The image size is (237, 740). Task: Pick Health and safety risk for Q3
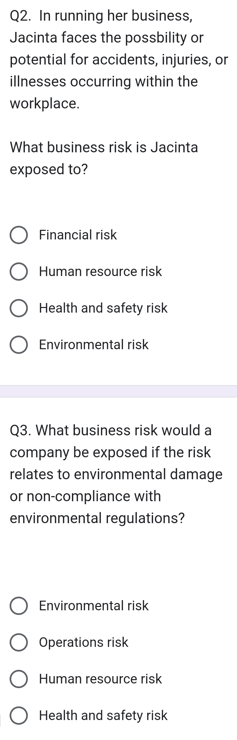(x=19, y=715)
